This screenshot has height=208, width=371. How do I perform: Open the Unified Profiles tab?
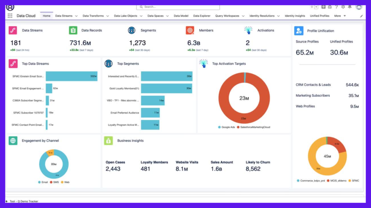320,16
